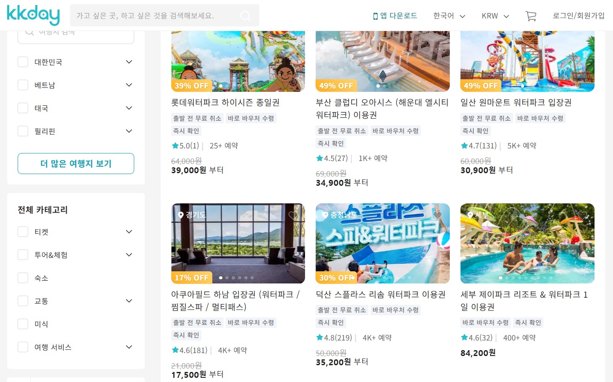The width and height of the screenshot is (613, 382).
Task: Click the 더 많은 여행지 보기 button
Action: click(x=76, y=164)
